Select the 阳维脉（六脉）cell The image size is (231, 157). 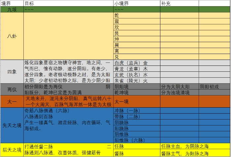pyautogui.click(x=137, y=140)
